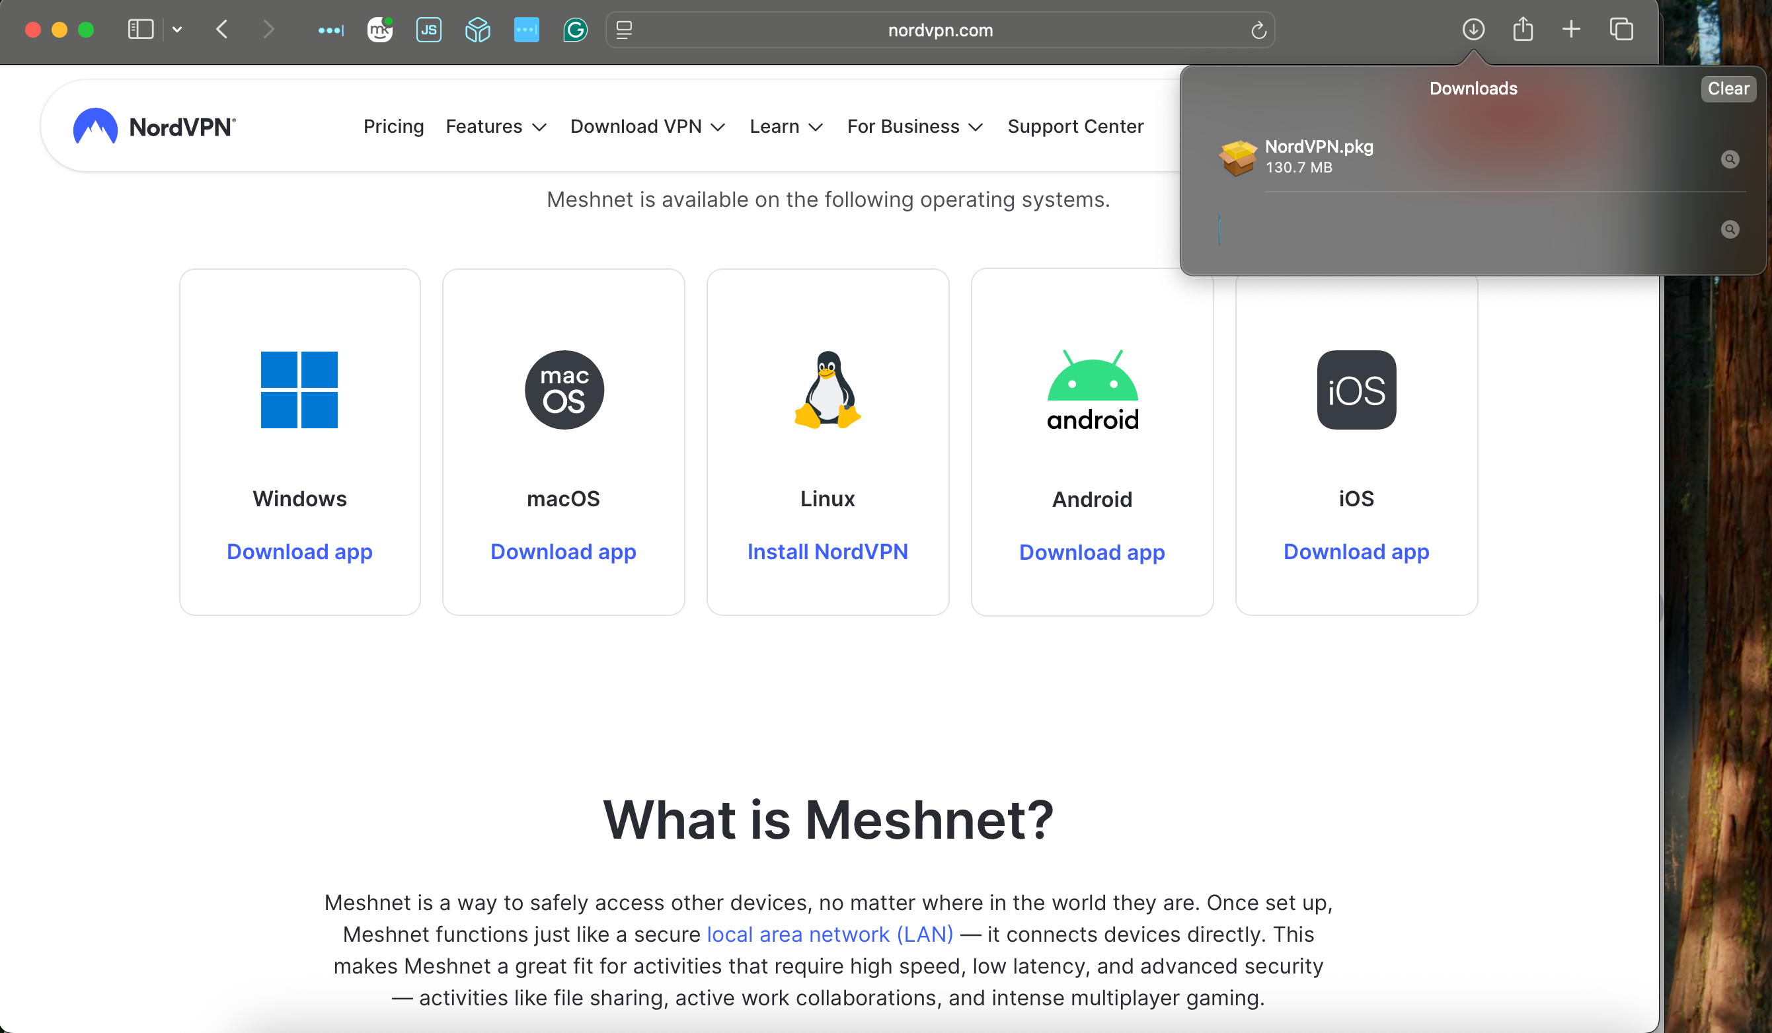Click the NordVPN.pkg file name
This screenshot has height=1033, width=1772.
pos(1319,146)
